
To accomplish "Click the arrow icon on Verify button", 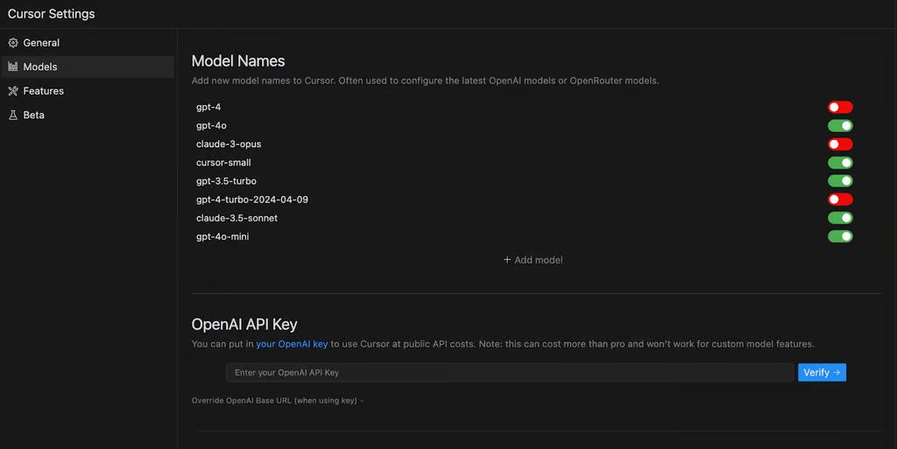I will point(837,373).
